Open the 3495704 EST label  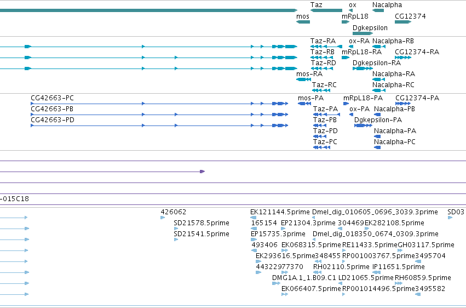click(430, 256)
